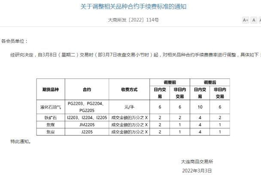
Task: Select the 铁矿石 row label
Action: point(50,117)
